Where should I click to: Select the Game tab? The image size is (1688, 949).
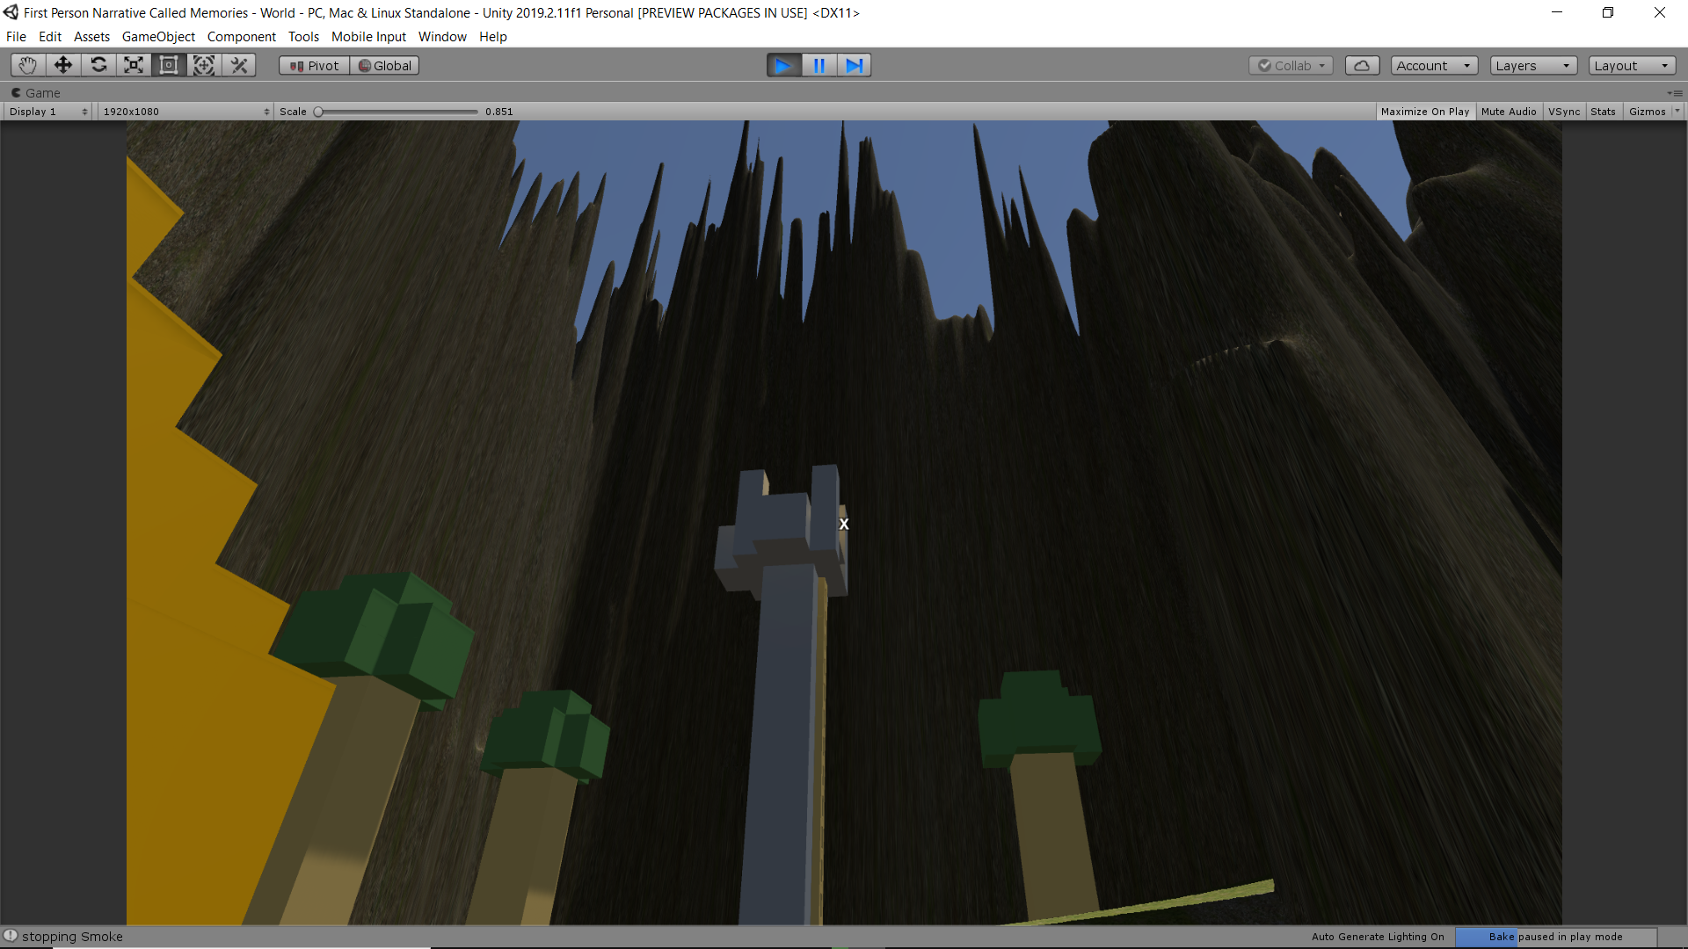tap(36, 92)
